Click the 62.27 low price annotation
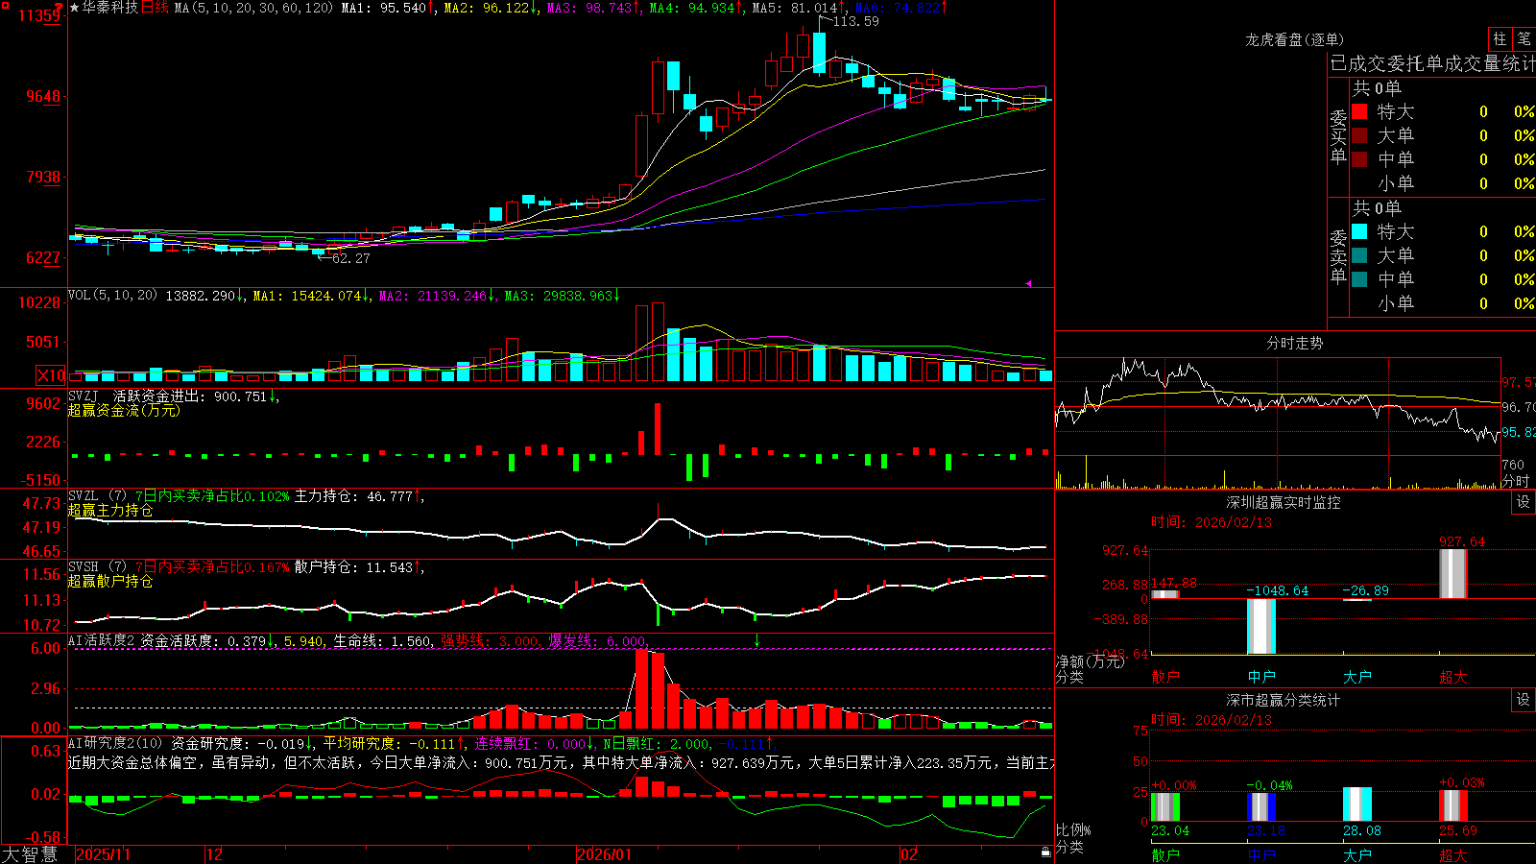The width and height of the screenshot is (1536, 864). [350, 258]
